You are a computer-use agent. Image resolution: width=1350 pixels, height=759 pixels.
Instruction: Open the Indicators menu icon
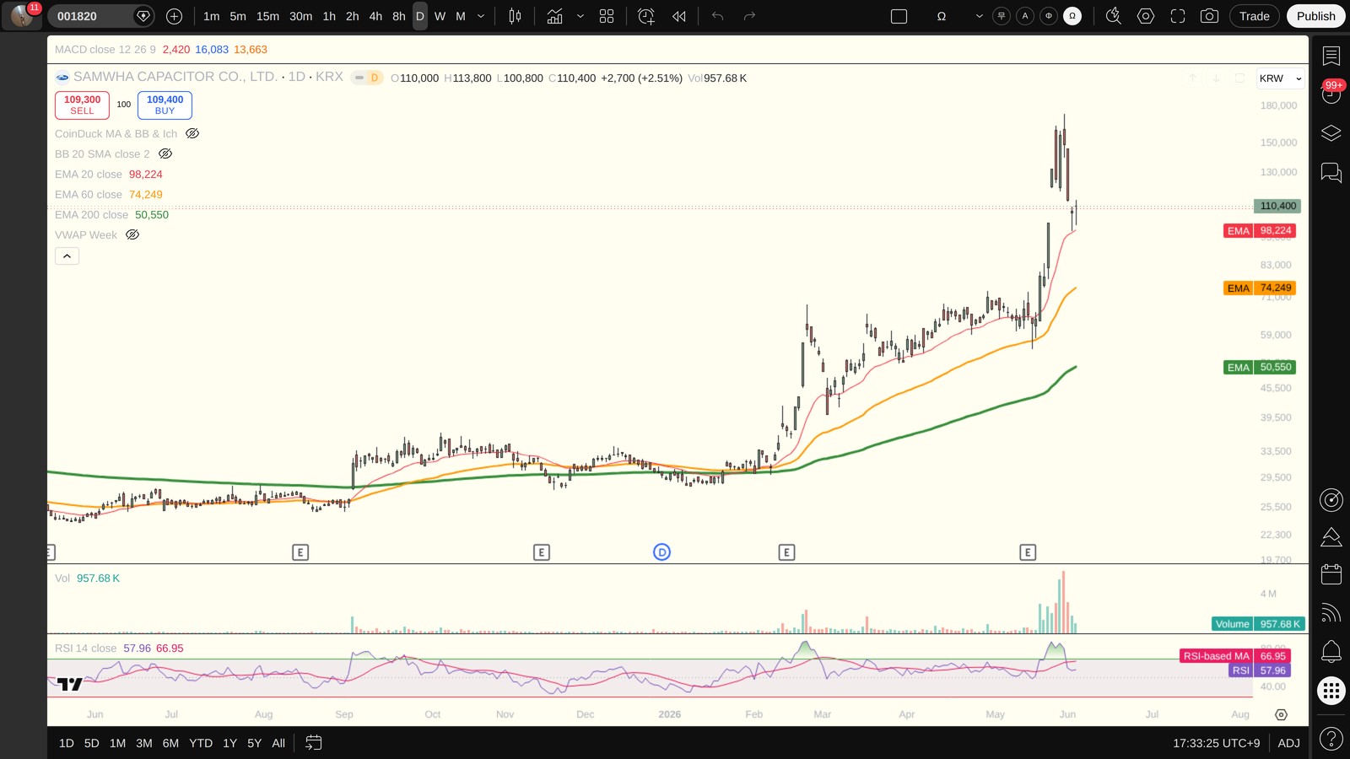(x=554, y=16)
